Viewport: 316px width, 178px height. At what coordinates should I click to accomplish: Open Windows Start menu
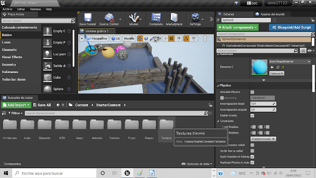6,173
